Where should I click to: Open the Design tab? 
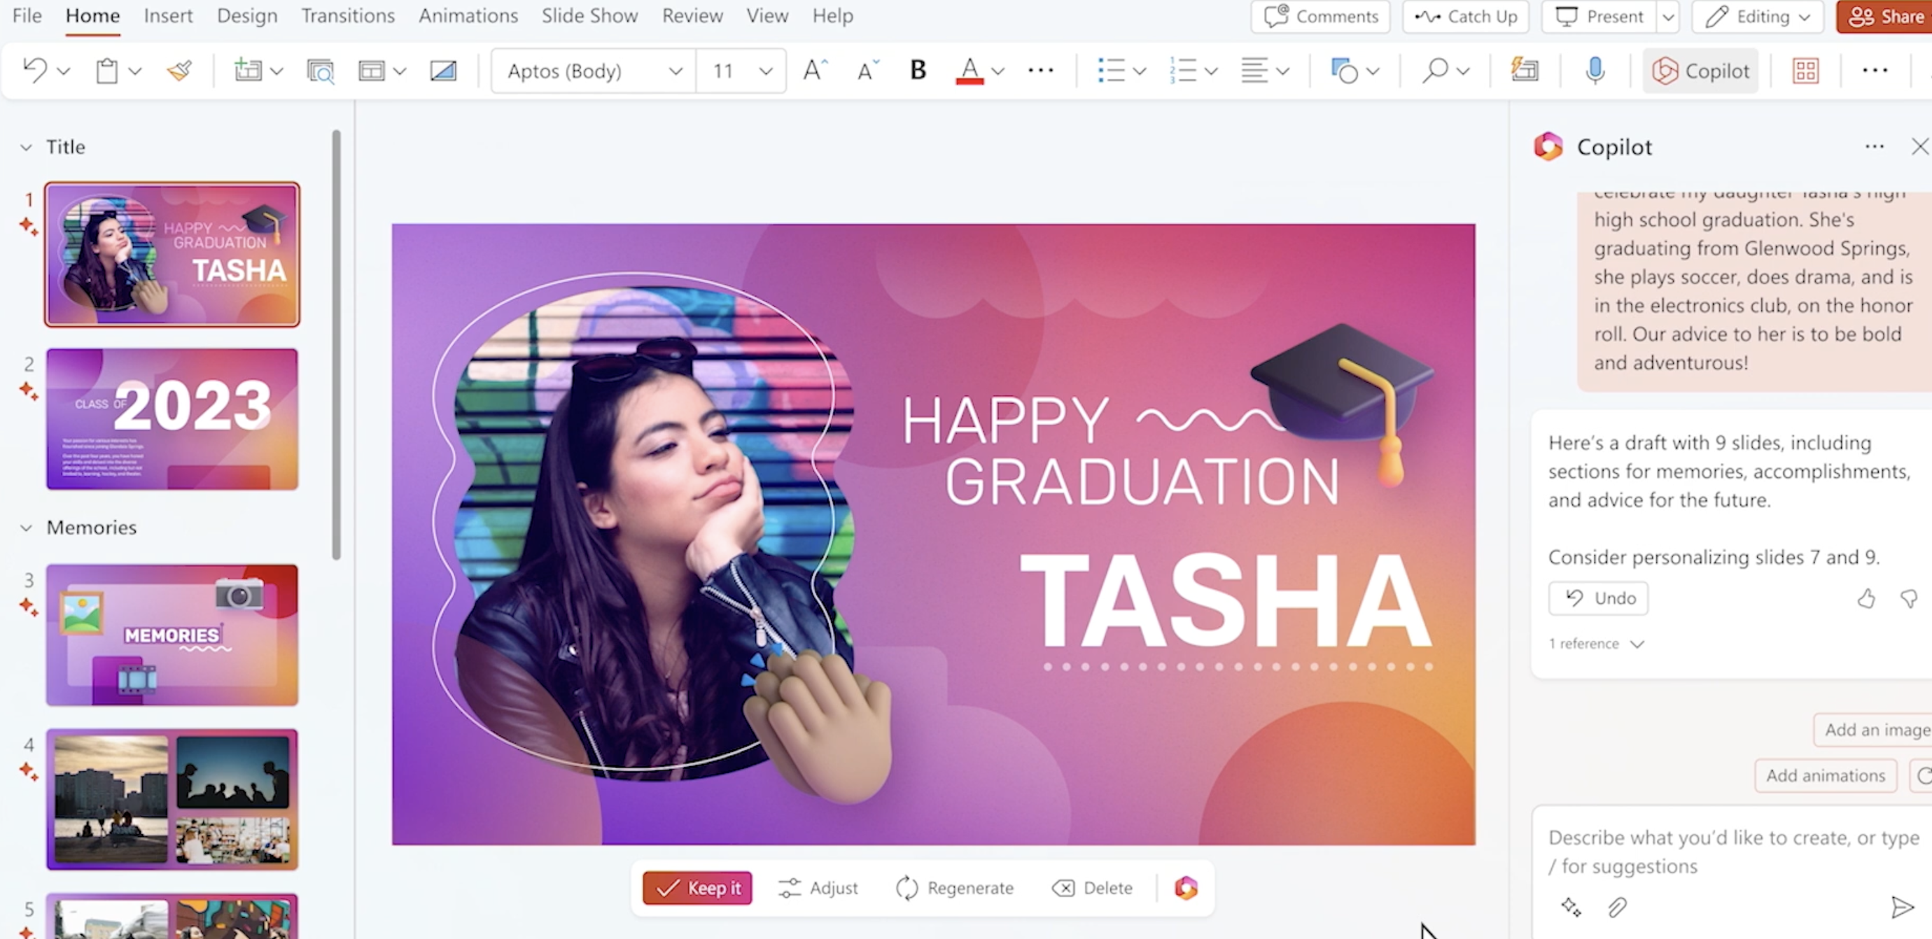pyautogui.click(x=246, y=15)
